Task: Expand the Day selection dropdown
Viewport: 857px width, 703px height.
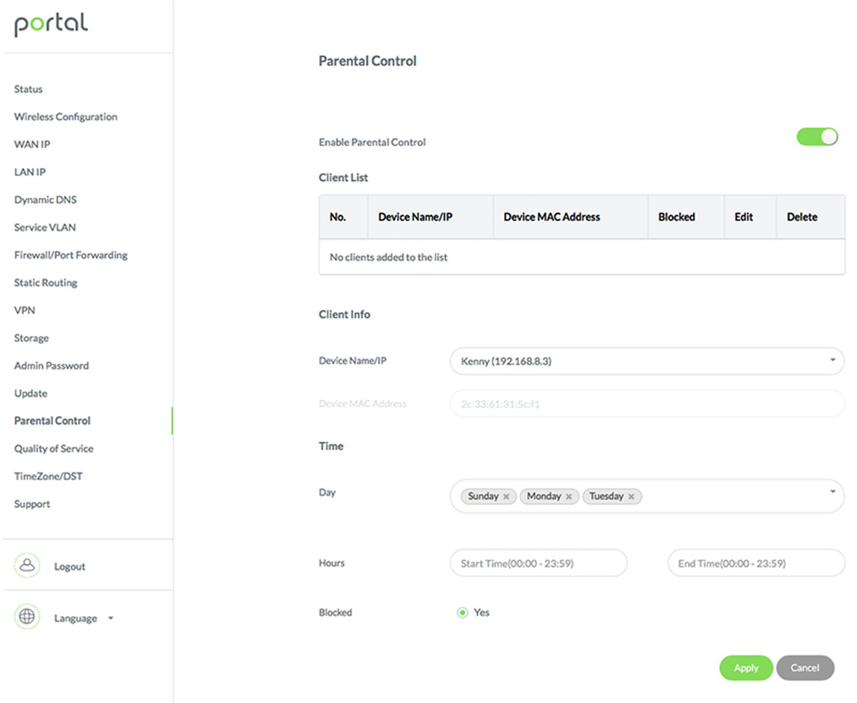Action: tap(832, 491)
